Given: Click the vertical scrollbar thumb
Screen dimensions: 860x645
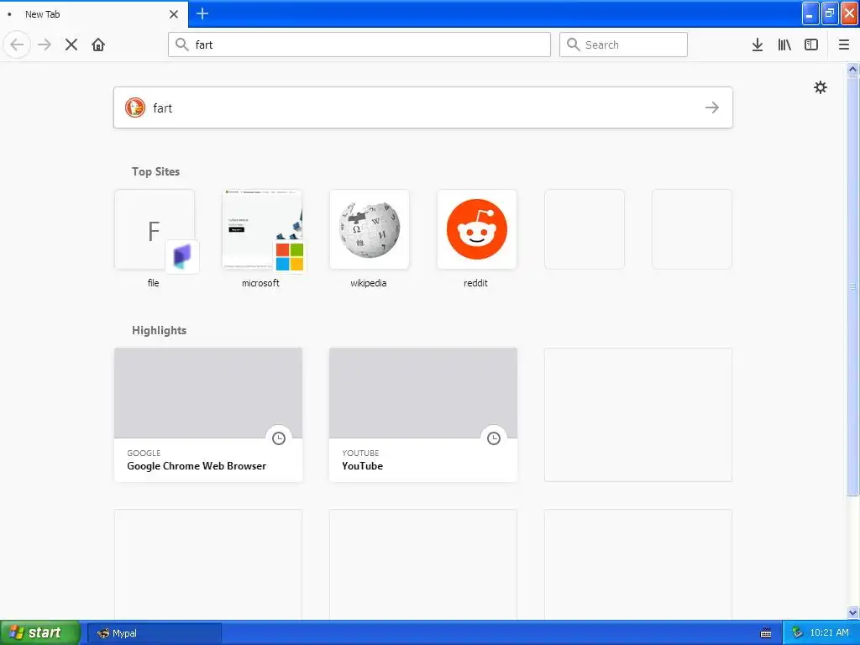Looking at the screenshot, I should pos(853,286).
